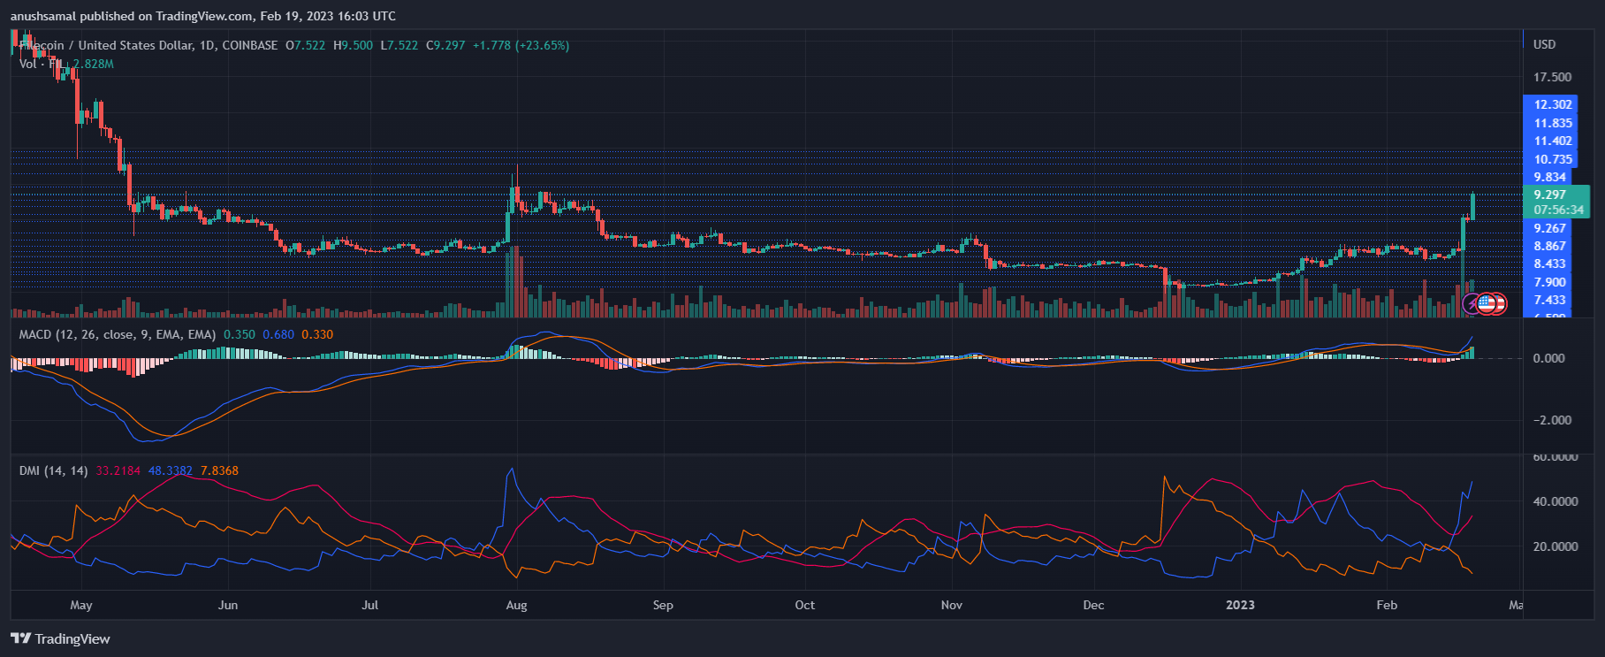1605x657 pixels.
Task: Click the 2023 year marker on time axis
Action: point(1240,605)
